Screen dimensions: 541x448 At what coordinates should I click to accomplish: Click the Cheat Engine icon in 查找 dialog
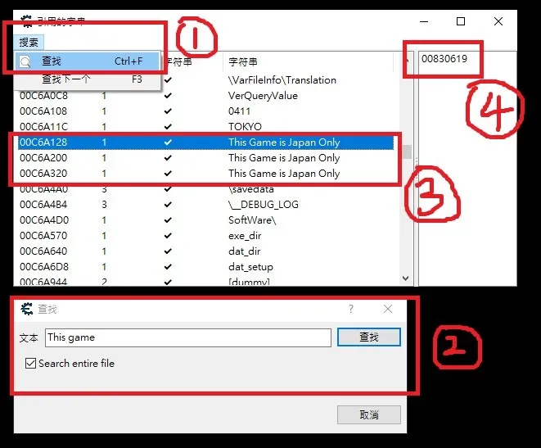point(26,309)
